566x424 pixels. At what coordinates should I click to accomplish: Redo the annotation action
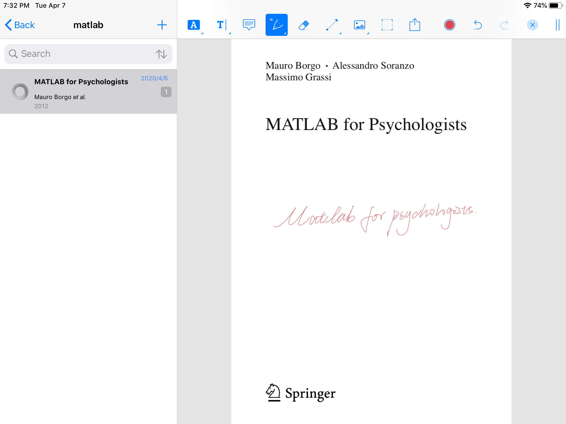pos(505,25)
